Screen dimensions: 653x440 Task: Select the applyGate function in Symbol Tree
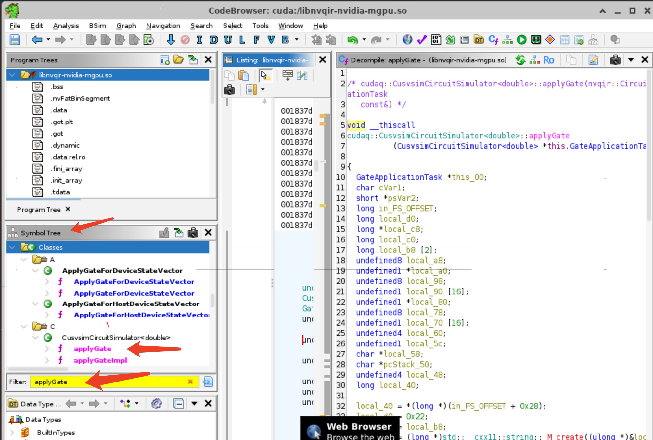click(92, 349)
